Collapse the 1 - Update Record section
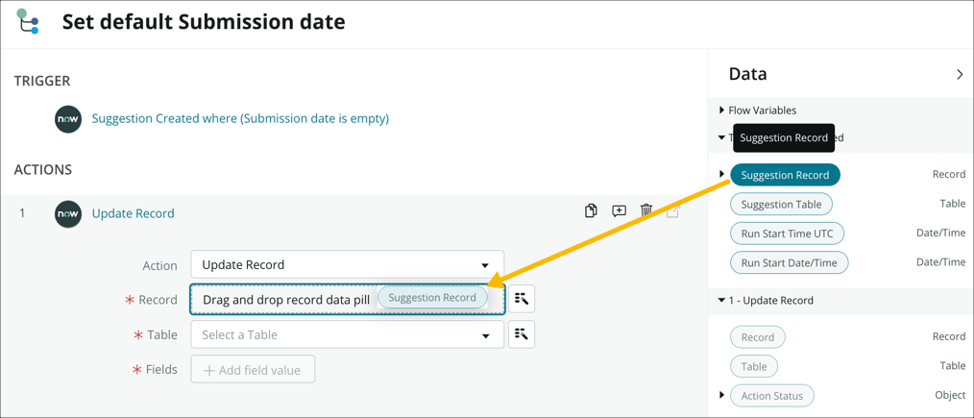Viewport: 974px width, 418px height. [721, 301]
